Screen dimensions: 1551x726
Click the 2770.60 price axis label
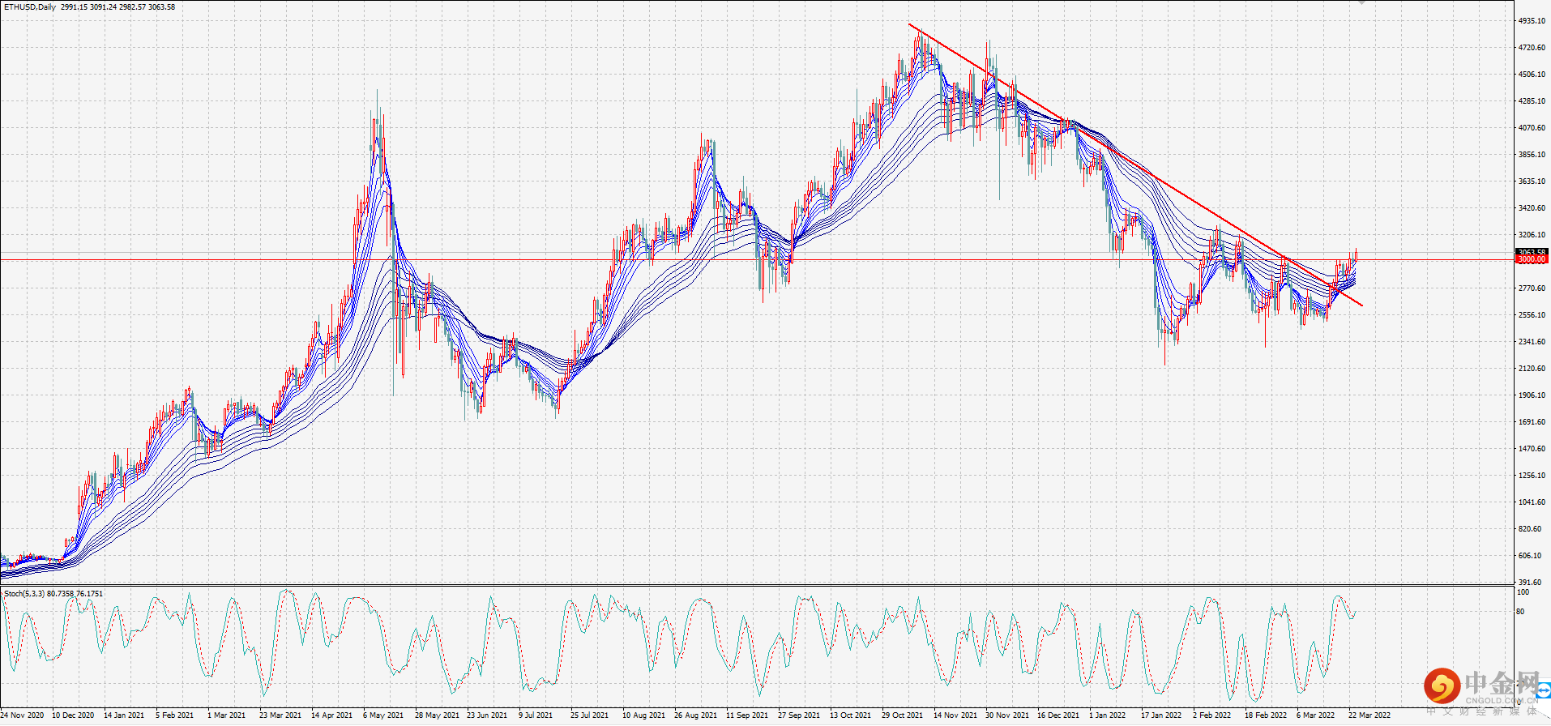1532,288
